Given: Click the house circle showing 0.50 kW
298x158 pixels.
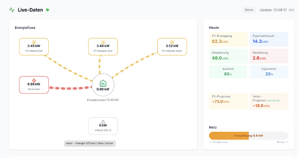Looking at the screenshot, I should [103, 85].
